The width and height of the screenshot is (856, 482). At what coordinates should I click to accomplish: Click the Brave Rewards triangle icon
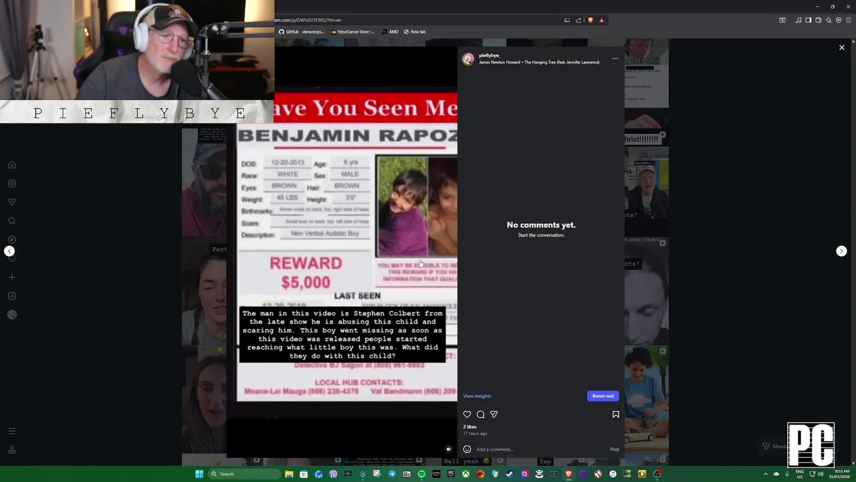pos(601,20)
